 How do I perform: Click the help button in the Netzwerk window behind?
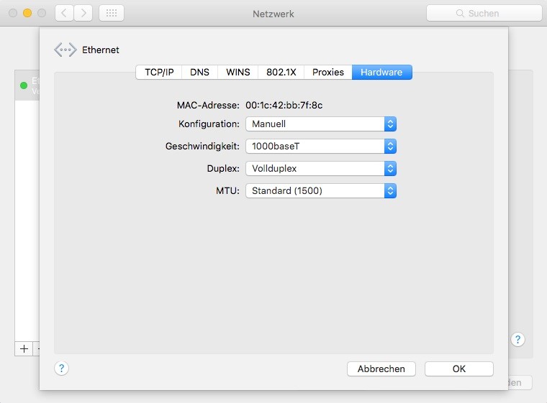pos(517,339)
